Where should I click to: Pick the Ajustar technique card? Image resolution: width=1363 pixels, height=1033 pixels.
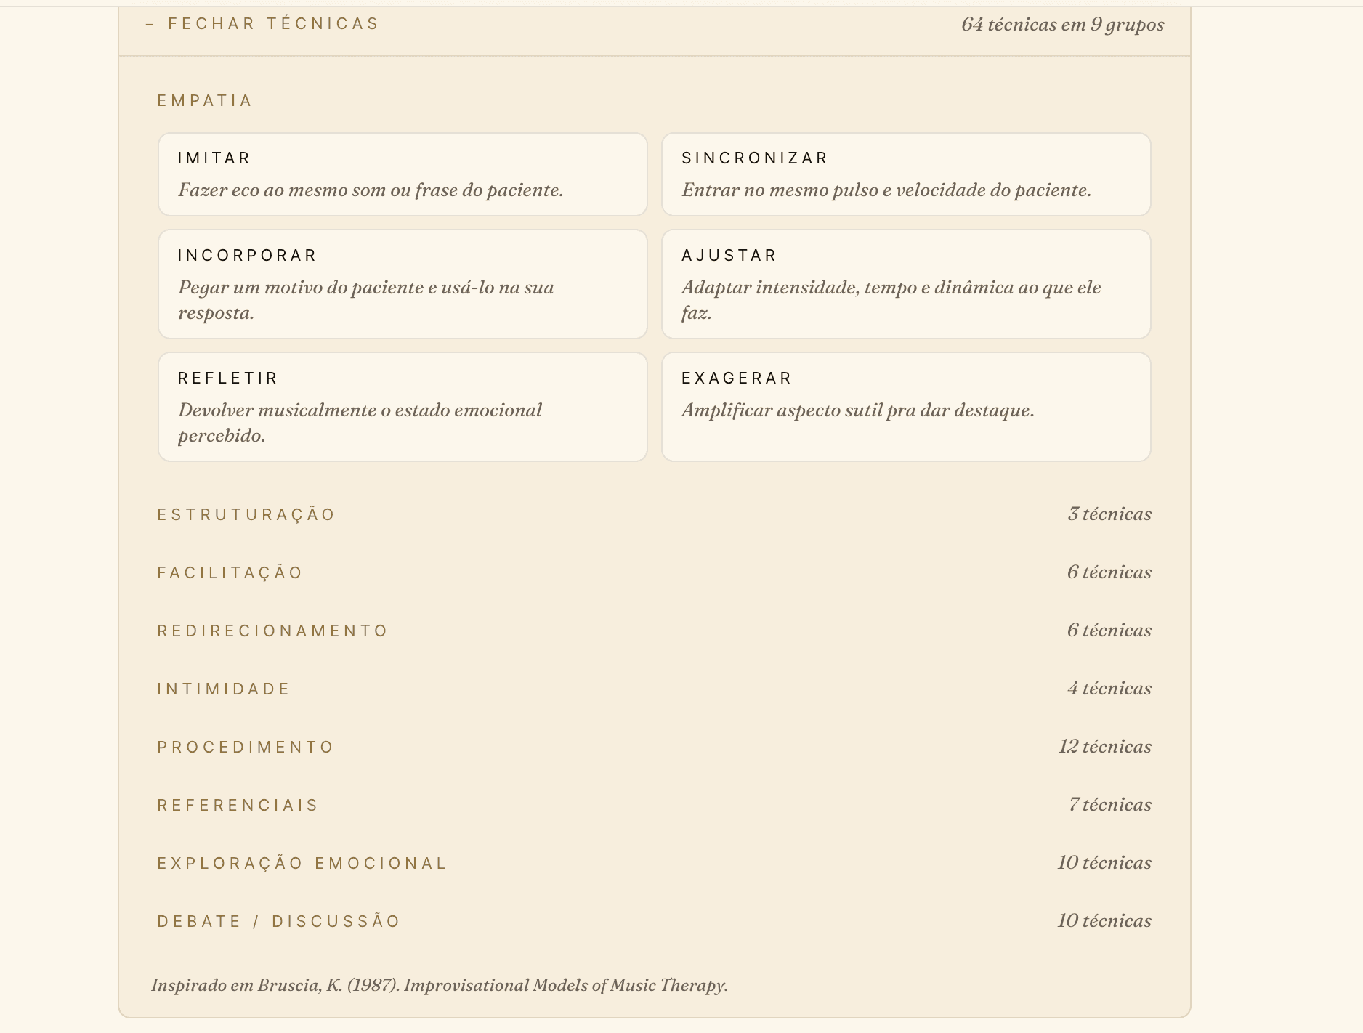point(906,284)
